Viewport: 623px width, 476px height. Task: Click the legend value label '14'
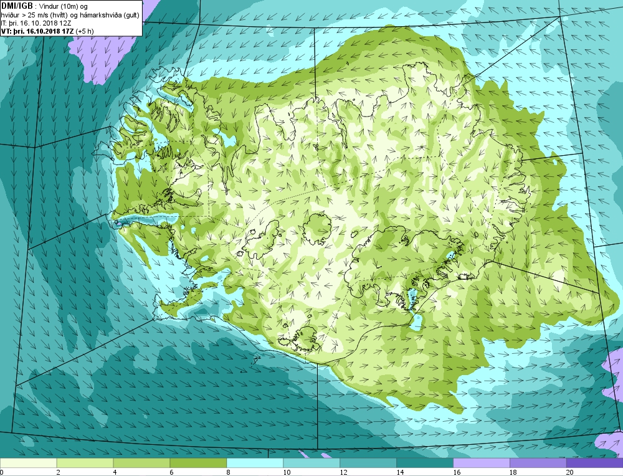pyautogui.click(x=400, y=472)
